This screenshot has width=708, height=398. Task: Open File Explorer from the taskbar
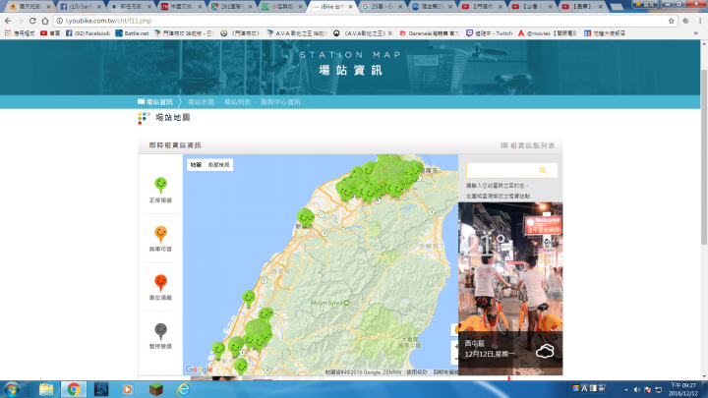46,389
